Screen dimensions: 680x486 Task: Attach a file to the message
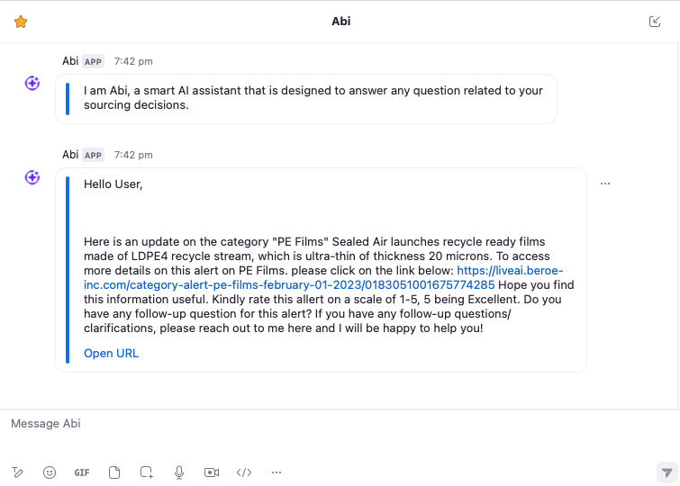point(114,472)
